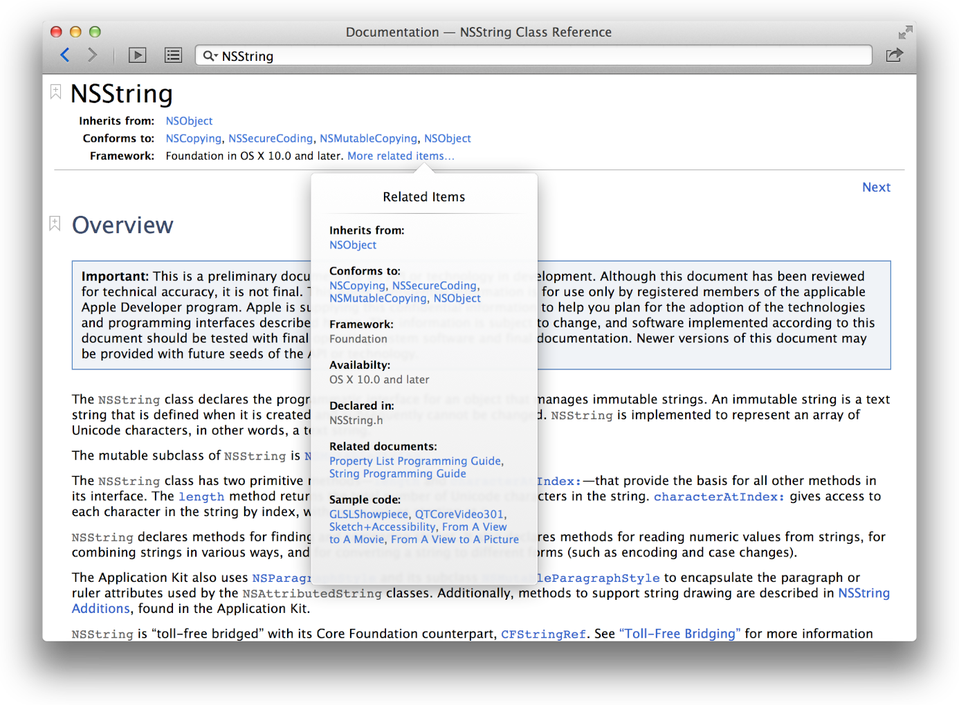The width and height of the screenshot is (959, 705).
Task: Go forward using the right arrow button
Action: 92,55
